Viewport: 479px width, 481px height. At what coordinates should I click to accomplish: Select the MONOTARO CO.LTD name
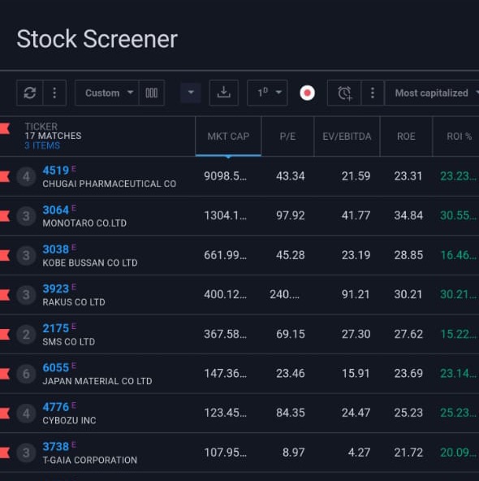click(84, 223)
